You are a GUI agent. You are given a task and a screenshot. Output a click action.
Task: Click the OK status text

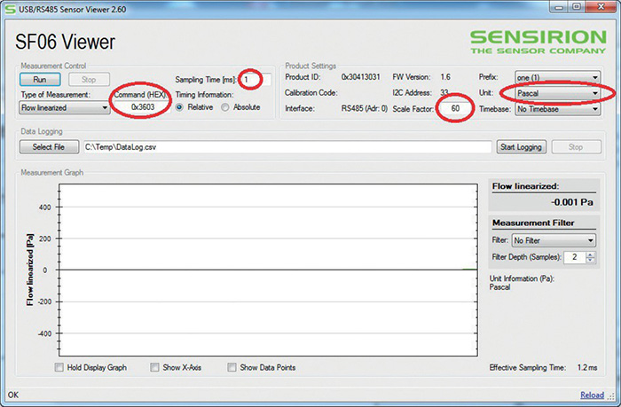coord(13,395)
